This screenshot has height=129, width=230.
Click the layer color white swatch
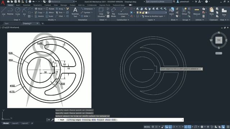tap(146, 13)
